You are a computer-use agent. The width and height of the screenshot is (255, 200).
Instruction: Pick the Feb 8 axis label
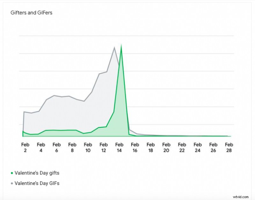coord(72,147)
